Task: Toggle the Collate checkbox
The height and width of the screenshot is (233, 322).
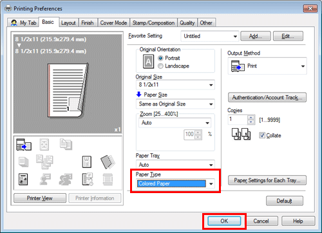Action: point(262,135)
